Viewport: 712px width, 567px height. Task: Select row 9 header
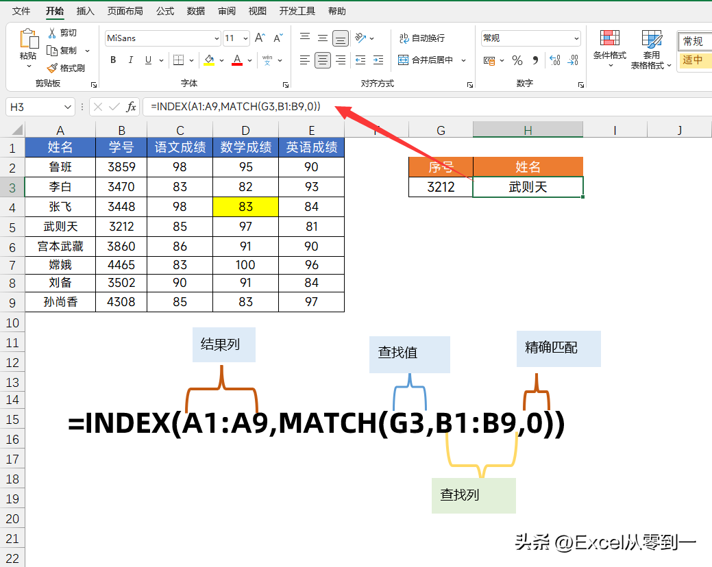click(12, 303)
